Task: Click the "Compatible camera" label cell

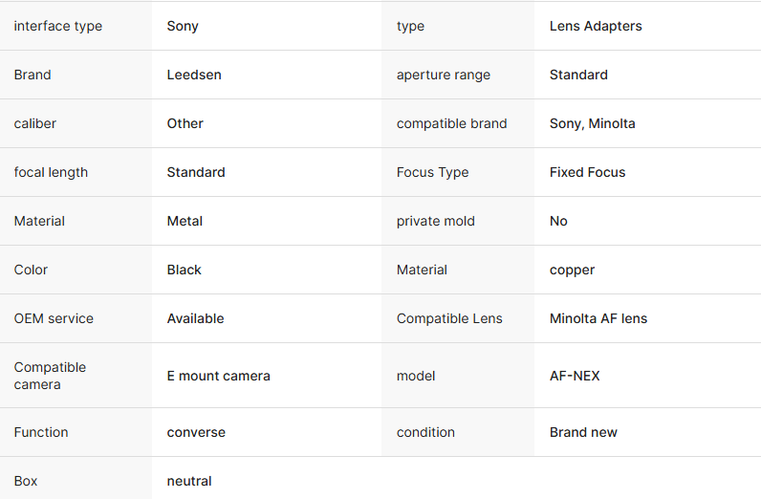Action: pyautogui.click(x=50, y=376)
